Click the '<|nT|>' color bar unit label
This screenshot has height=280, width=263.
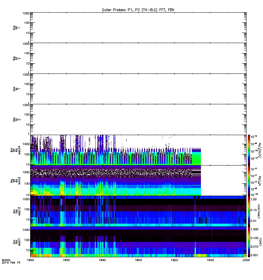pyautogui.click(x=261, y=242)
